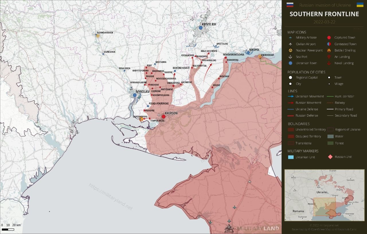
Task: Click the north arrow compass icon
Action: point(7,9)
